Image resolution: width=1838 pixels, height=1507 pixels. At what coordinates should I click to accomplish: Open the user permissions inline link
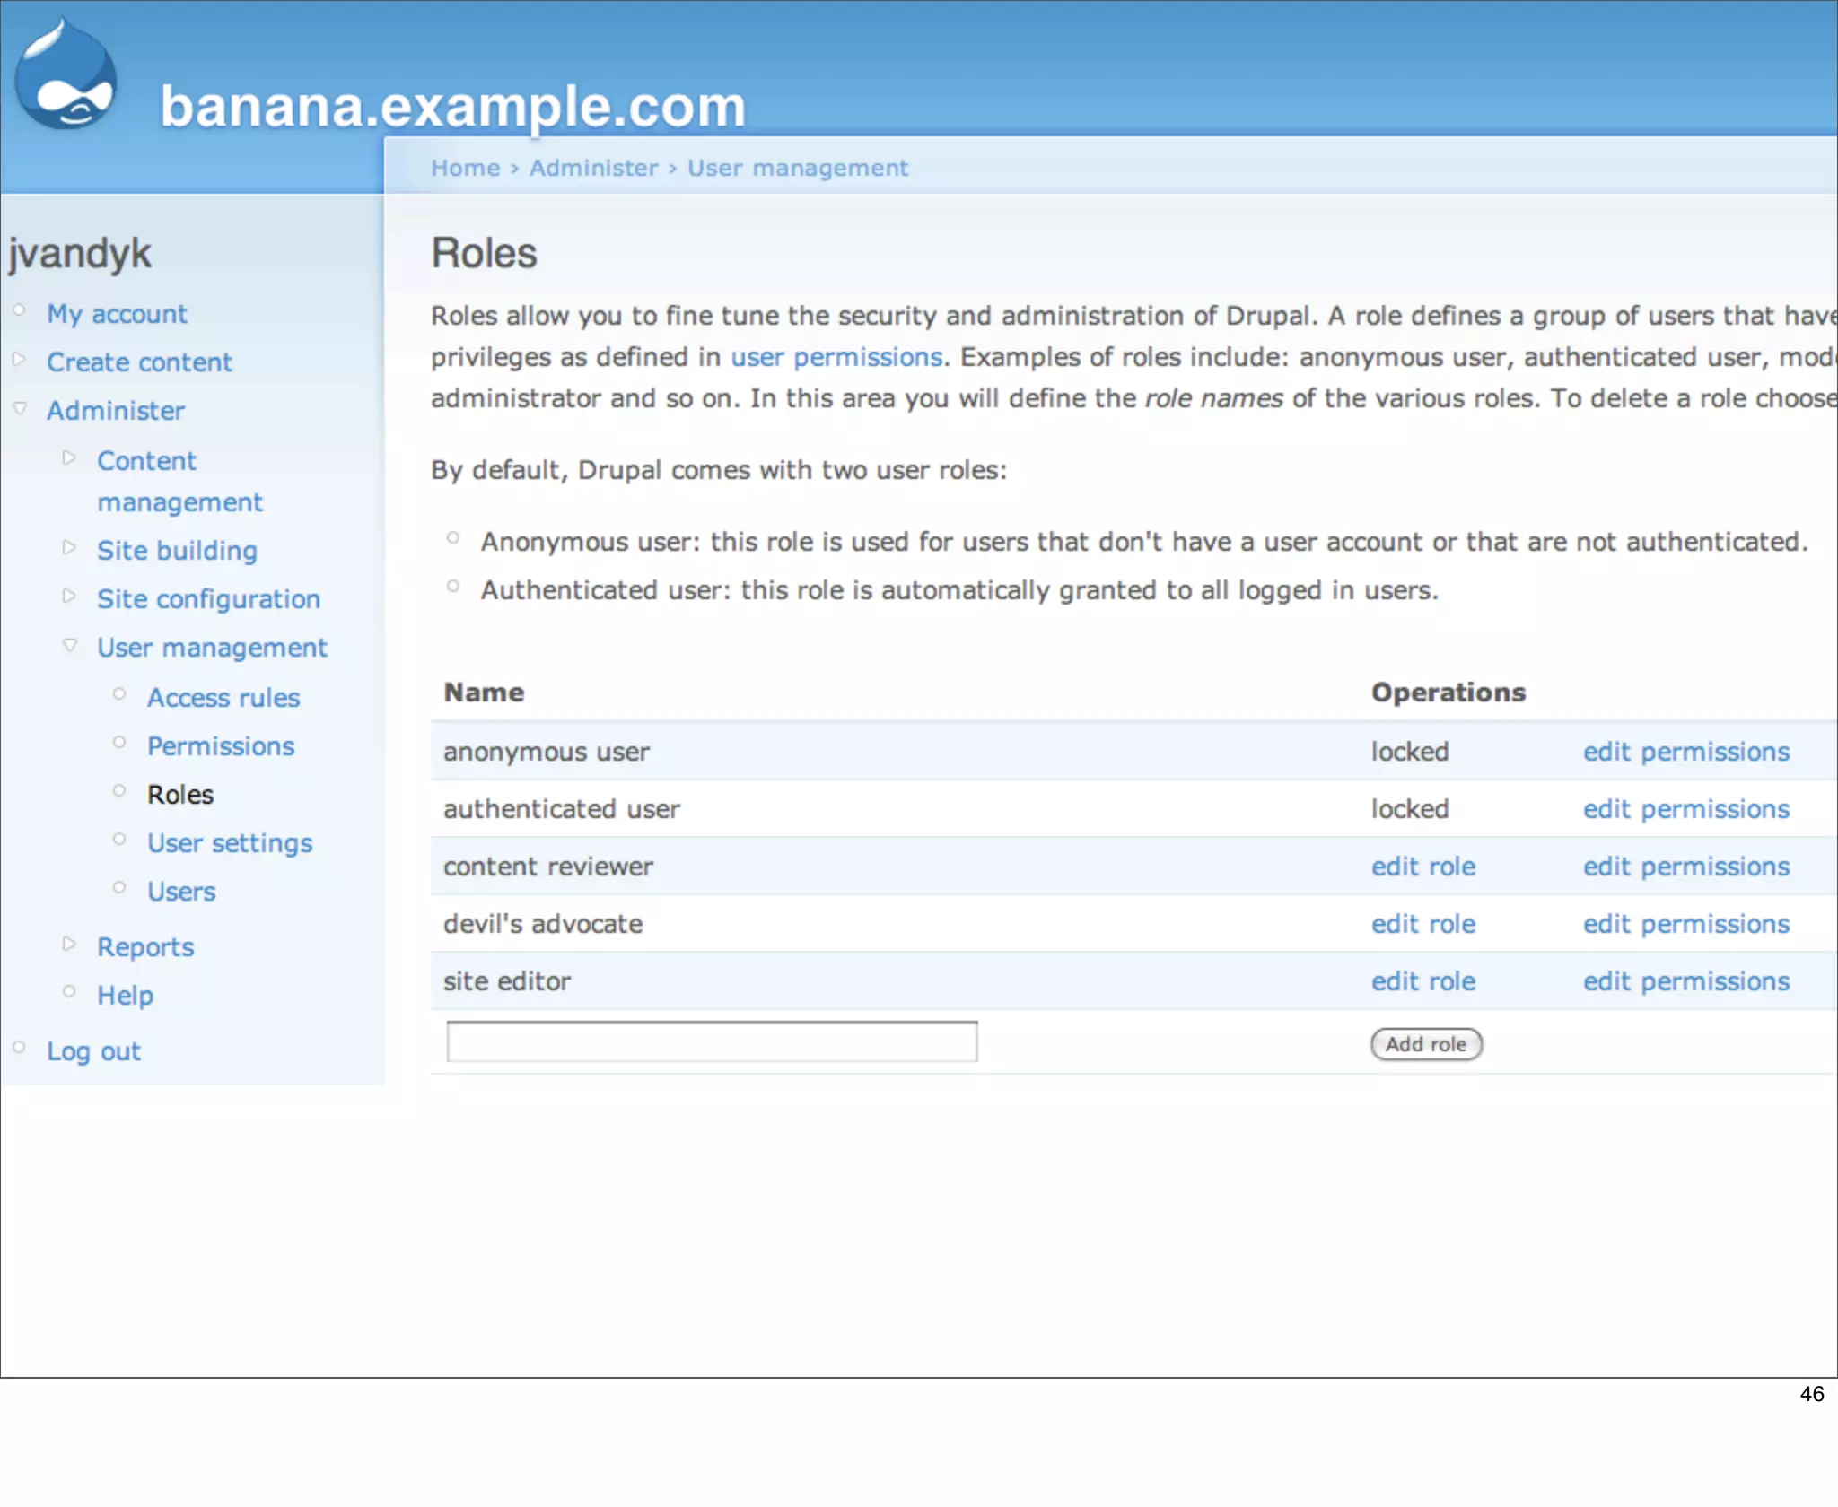pyautogui.click(x=836, y=357)
